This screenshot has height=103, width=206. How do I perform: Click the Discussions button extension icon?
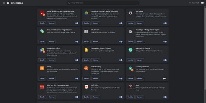click(x=42, y=31)
